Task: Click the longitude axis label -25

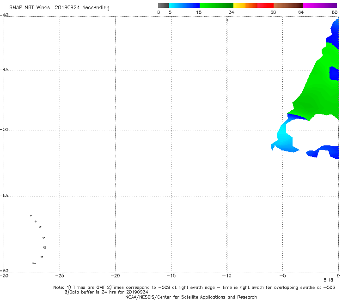Action: click(60, 276)
